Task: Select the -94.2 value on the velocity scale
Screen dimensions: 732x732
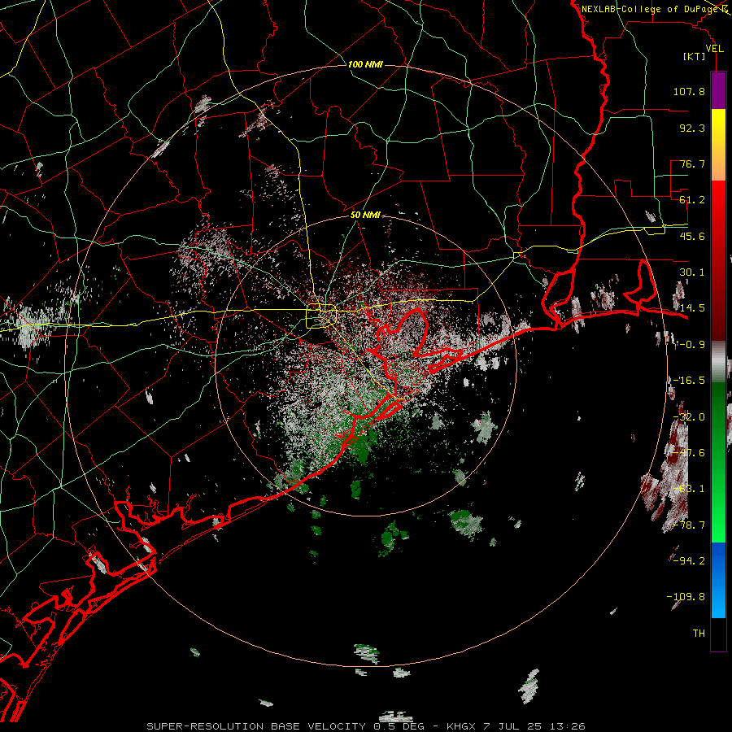Action: coord(689,560)
